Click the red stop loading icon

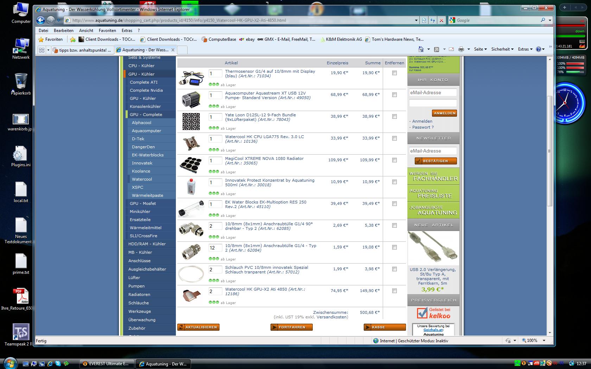441,20
